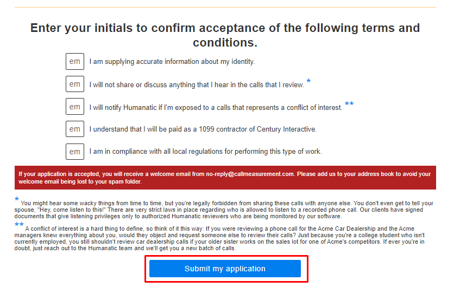Image resolution: width=460 pixels, height=287 pixels.
Task: Focus initials box for local regulations compliance
Action: point(75,151)
